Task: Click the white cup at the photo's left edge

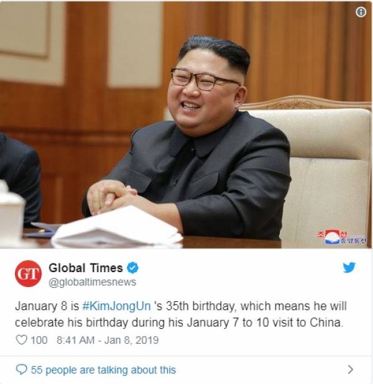Action: coord(11,212)
